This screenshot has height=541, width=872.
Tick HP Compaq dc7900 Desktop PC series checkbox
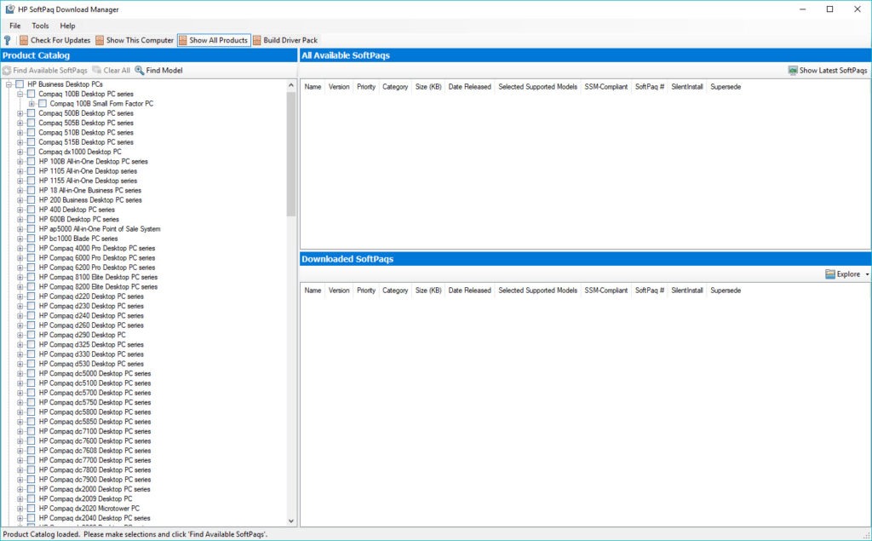tap(32, 479)
